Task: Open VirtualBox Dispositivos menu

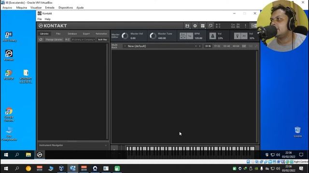Action: coord(66,8)
